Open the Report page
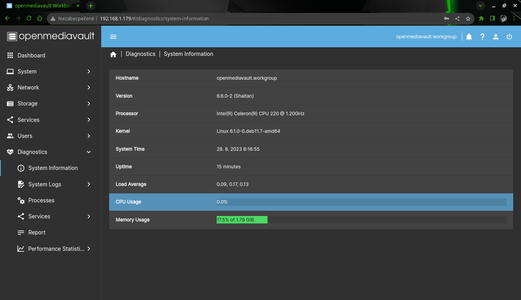Image resolution: width=521 pixels, height=300 pixels. point(50,232)
